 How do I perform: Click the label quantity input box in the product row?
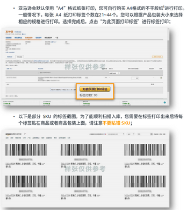[x=135, y=78]
